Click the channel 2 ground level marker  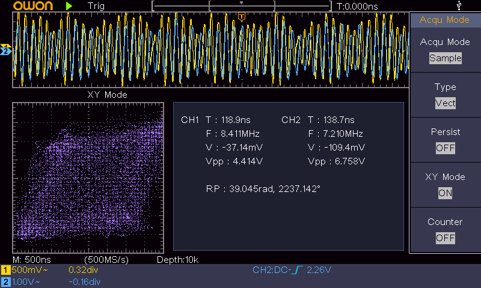[5, 52]
